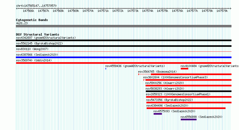Open the nsv5900256 (Almarri2020) label
The height and width of the screenshot is (130, 239).
[x=165, y=83]
